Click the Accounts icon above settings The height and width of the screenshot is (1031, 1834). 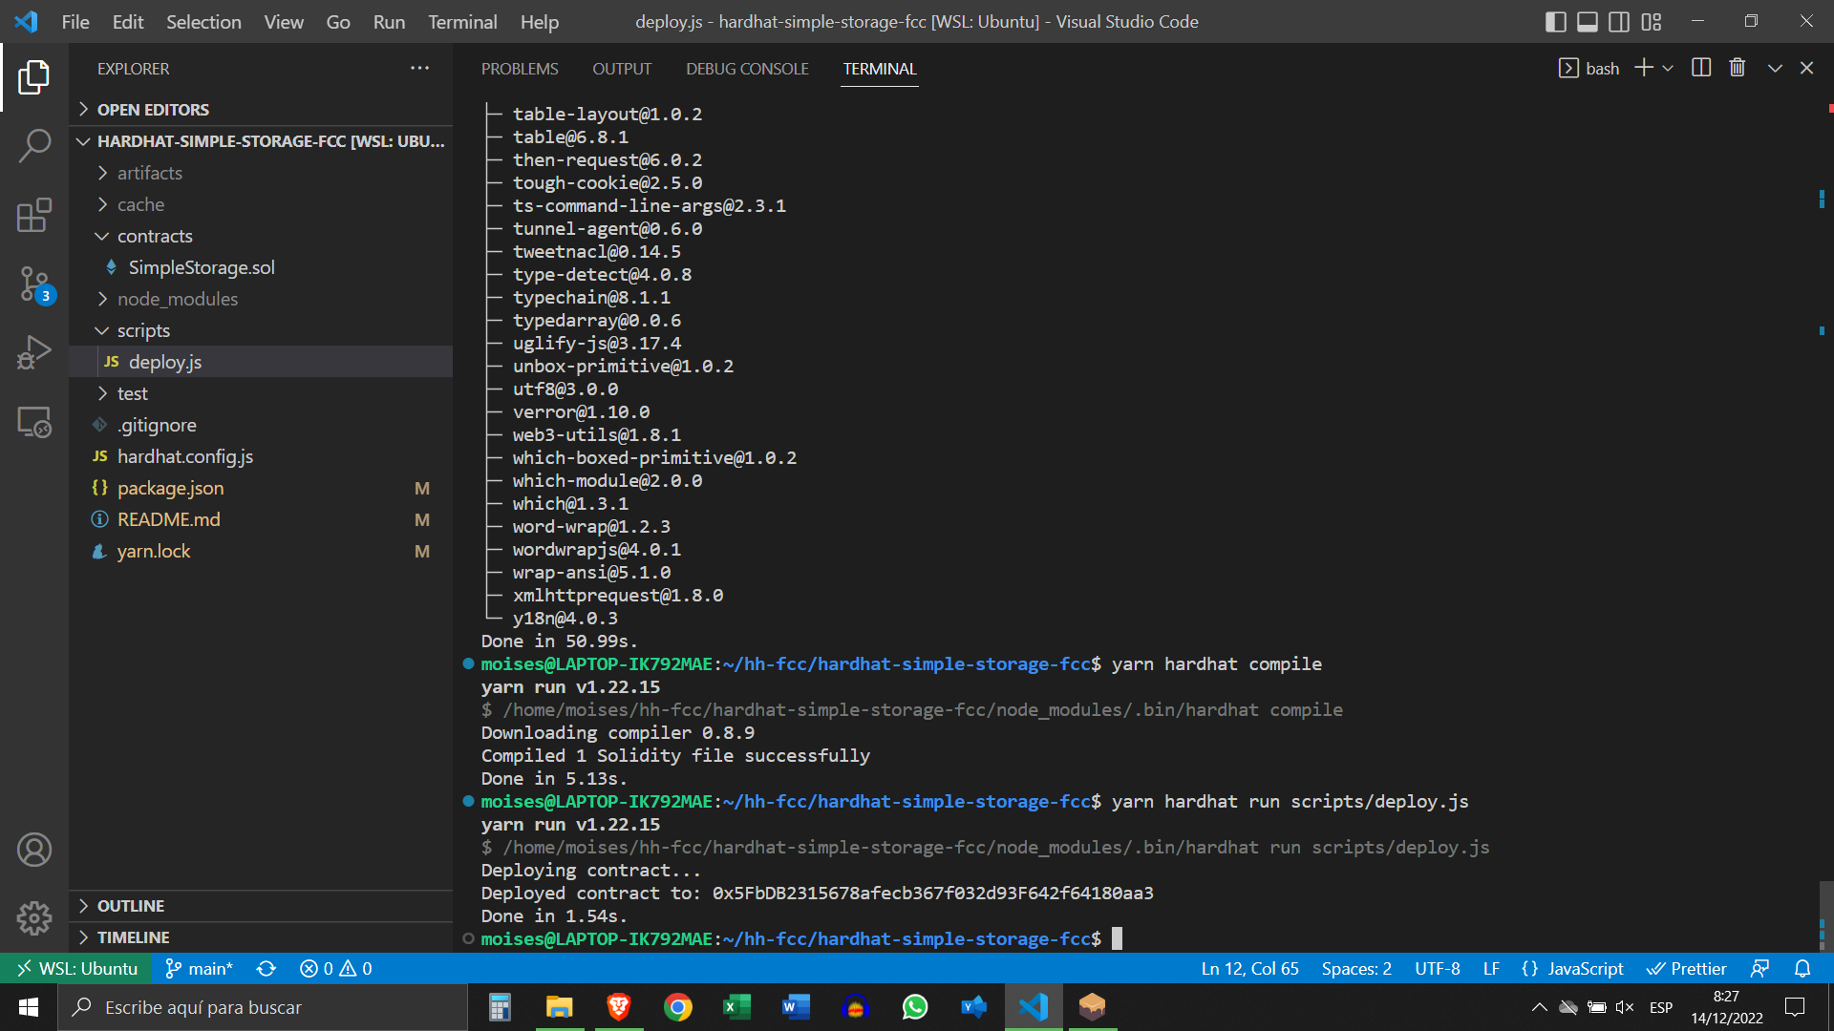coord(34,849)
